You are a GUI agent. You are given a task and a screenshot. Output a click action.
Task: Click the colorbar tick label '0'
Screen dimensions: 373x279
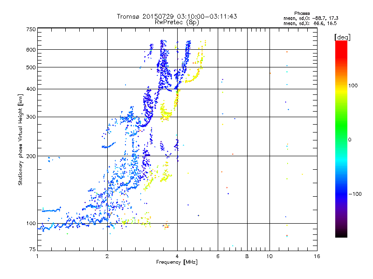click(350, 140)
